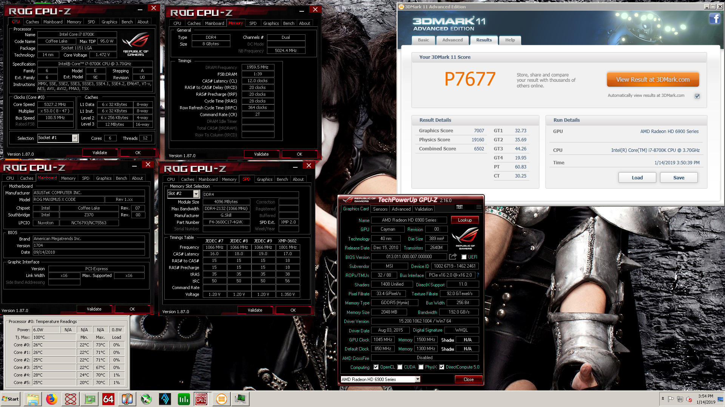
Task: Click the ROG MAXIMUS X CODE model field
Action: [x=68, y=200]
